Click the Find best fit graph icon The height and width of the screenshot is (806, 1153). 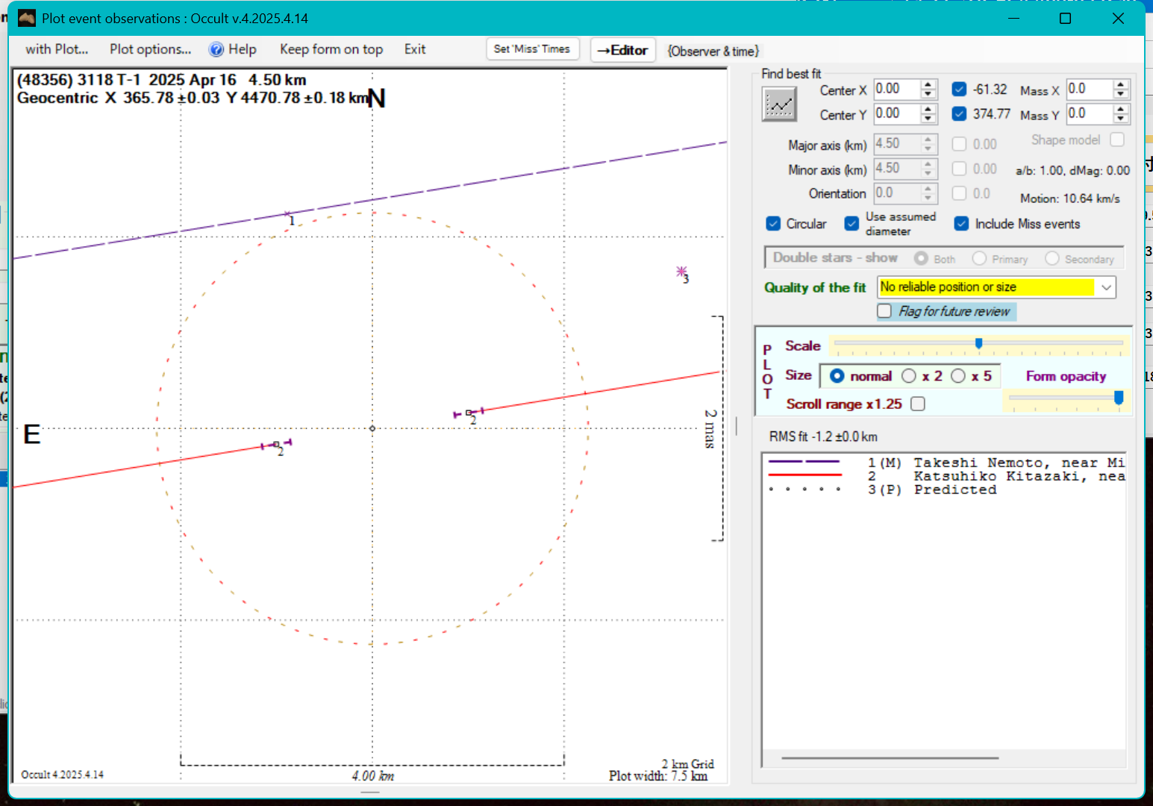[x=779, y=104]
